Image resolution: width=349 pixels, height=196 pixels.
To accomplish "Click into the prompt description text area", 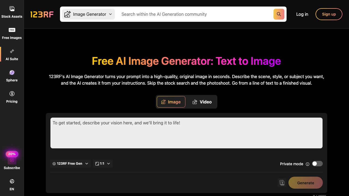I will coord(186,133).
